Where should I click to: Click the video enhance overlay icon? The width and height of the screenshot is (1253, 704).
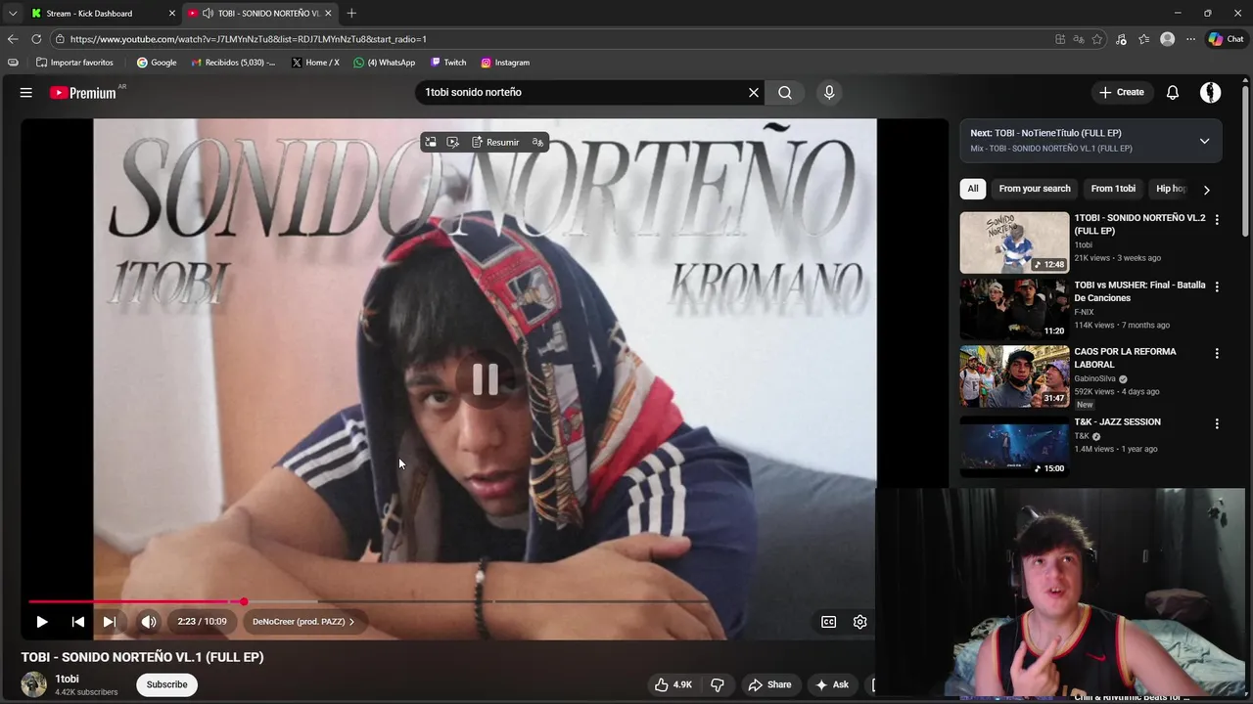click(452, 142)
